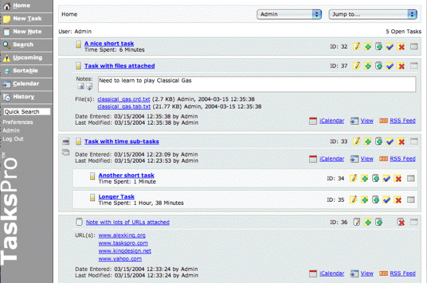The width and height of the screenshot is (427, 283).
Task: Click the note-down arrow icon under Notes label
Action: (81, 87)
